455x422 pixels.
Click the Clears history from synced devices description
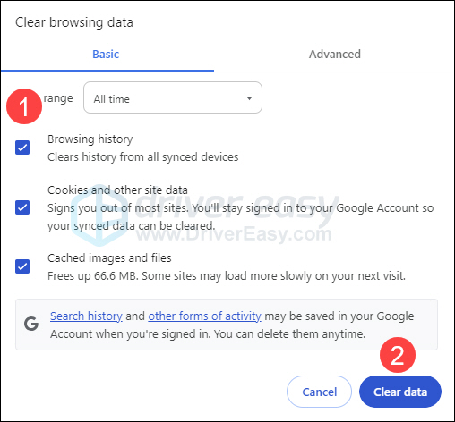point(143,157)
